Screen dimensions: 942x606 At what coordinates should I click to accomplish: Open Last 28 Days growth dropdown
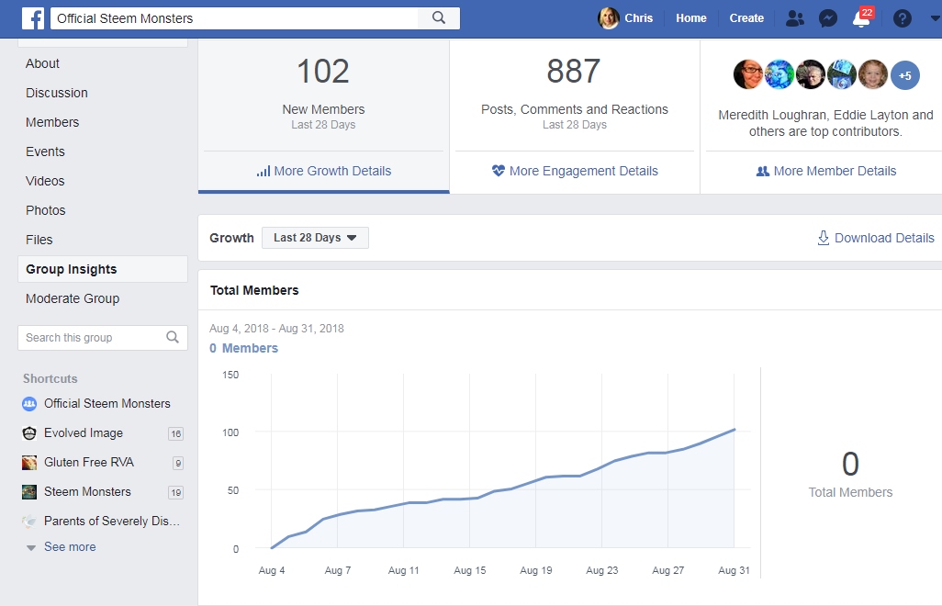coord(316,238)
